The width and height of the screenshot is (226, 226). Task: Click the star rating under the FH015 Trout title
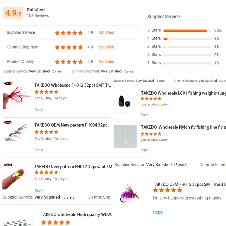pyautogui.click(x=168, y=190)
